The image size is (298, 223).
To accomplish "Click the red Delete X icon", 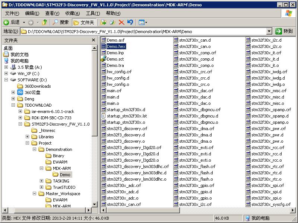I will (x=121, y=22).
